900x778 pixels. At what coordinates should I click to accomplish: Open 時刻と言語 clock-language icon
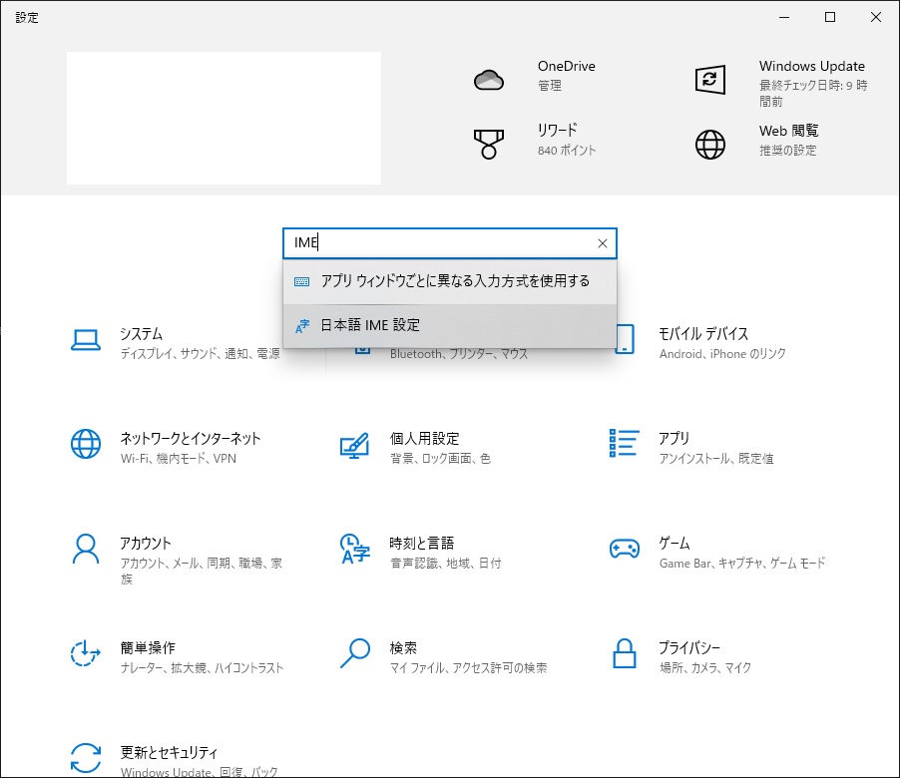coord(355,549)
